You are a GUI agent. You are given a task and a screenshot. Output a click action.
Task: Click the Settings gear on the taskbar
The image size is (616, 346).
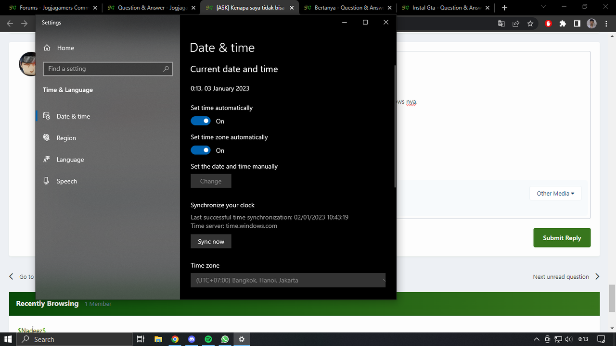pos(242,339)
